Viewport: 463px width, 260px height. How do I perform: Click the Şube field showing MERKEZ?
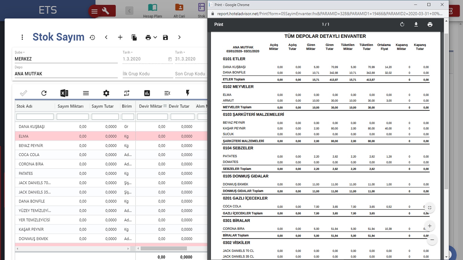coord(66,59)
